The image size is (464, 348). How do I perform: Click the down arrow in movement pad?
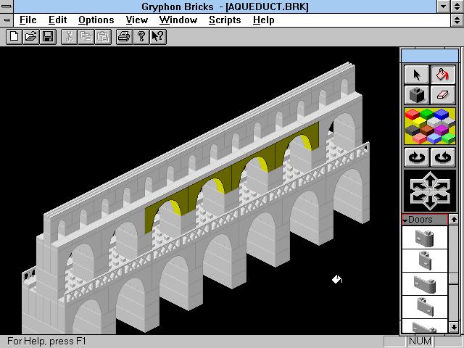tap(430, 204)
